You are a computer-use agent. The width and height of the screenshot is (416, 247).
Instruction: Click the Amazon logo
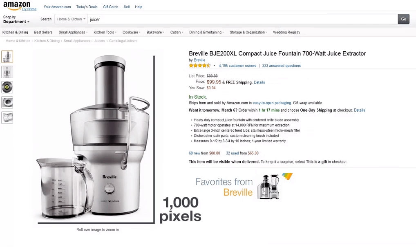pyautogui.click(x=16, y=6)
